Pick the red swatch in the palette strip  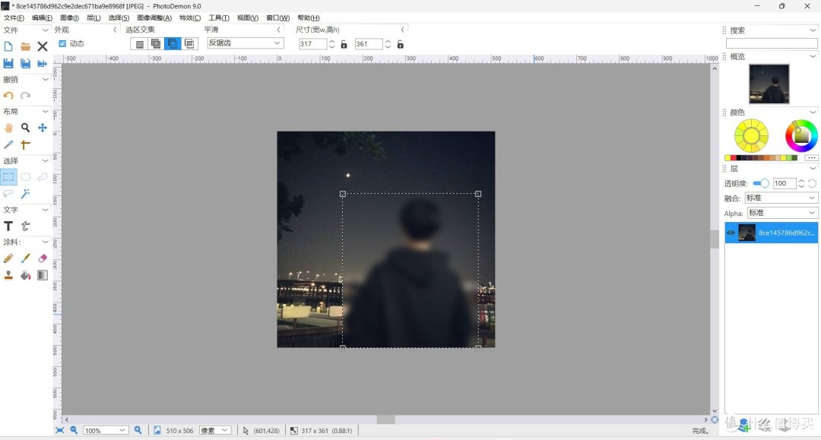733,157
